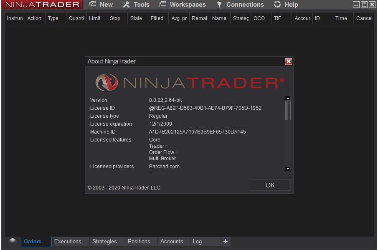Viewport: 378px width, 250px height.
Task: Switch to the Orders tab
Action: pos(36,242)
